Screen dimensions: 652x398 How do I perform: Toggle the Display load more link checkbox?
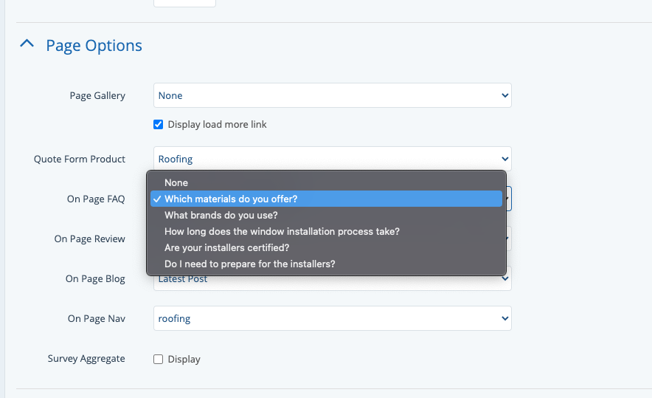pos(158,124)
